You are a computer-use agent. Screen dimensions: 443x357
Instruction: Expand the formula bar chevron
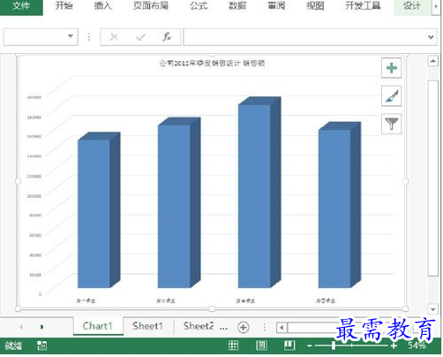(431, 37)
